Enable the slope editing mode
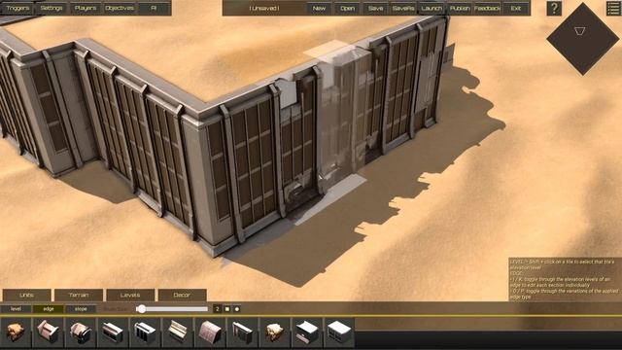The image size is (622, 350). (x=81, y=309)
